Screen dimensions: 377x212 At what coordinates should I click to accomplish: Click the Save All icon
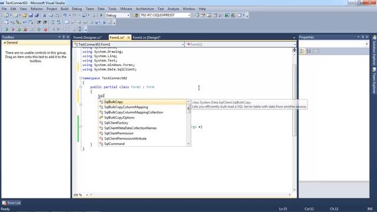tap(37, 15)
